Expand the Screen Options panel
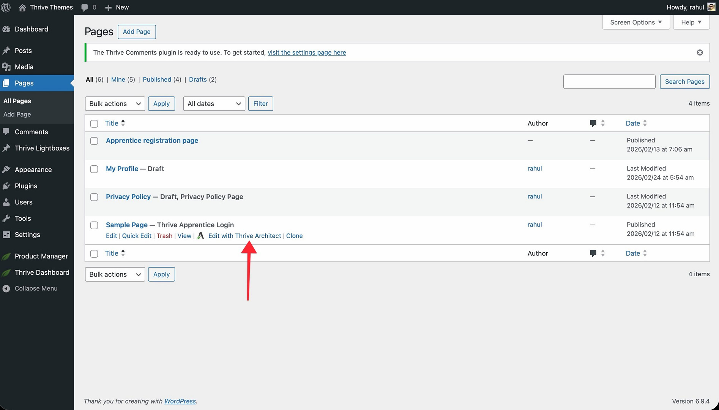 point(635,22)
